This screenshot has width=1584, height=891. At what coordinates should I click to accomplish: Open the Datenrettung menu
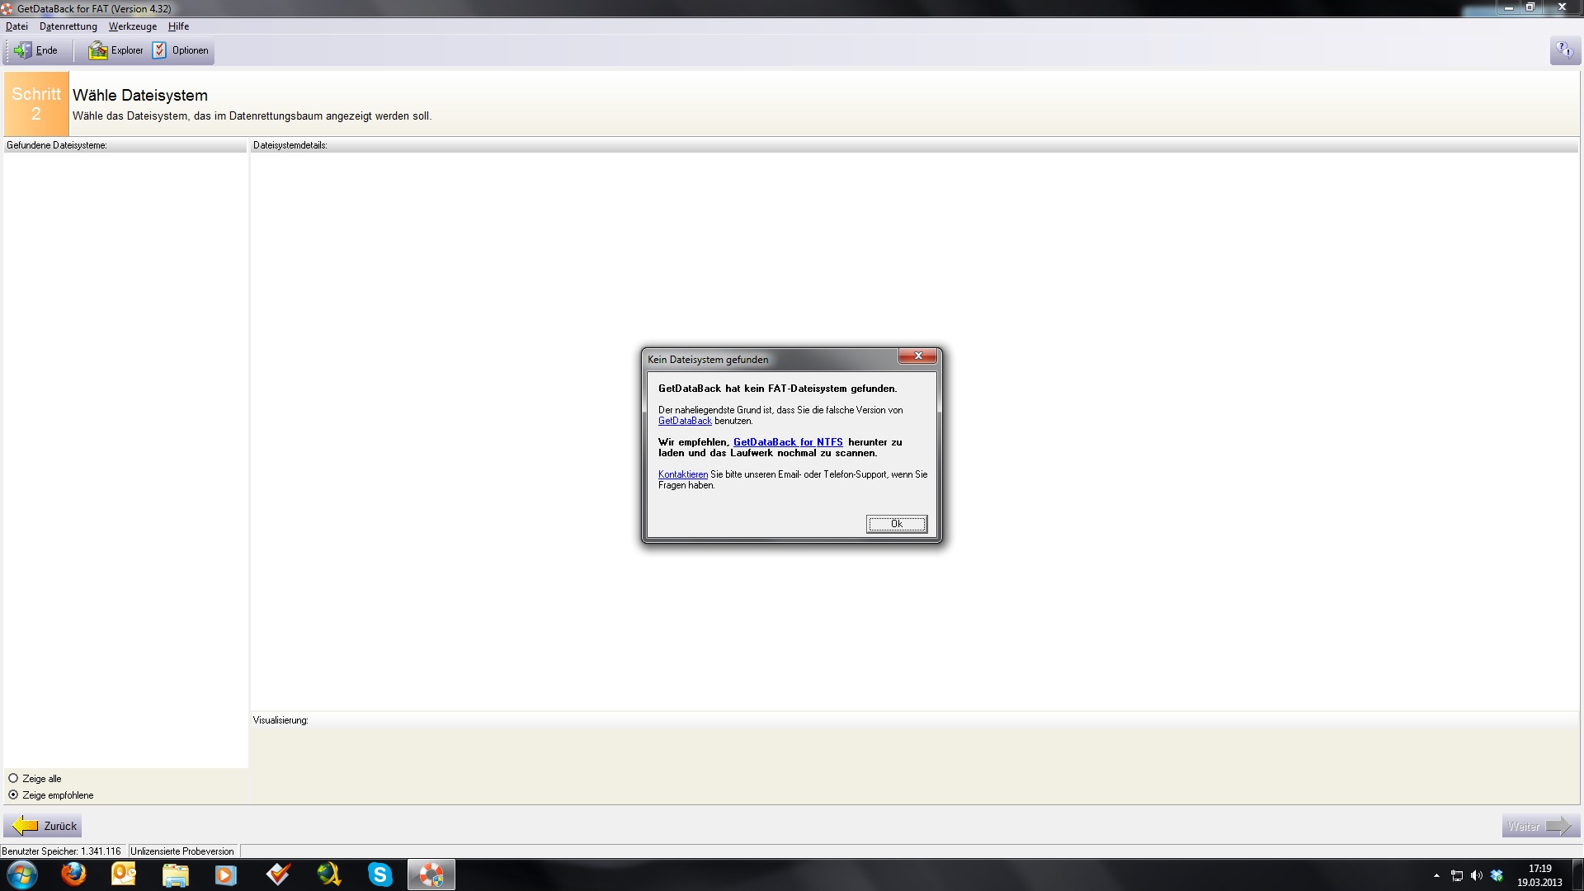coord(68,26)
